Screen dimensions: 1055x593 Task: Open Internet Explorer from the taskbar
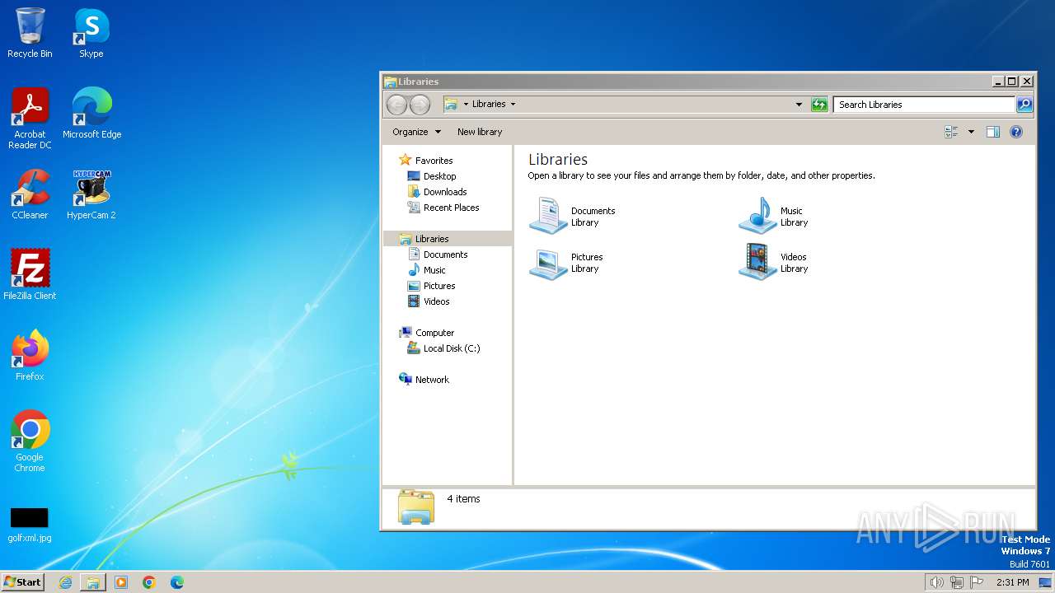pos(65,582)
